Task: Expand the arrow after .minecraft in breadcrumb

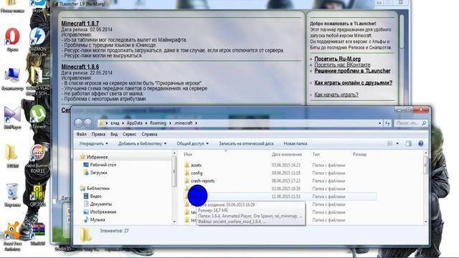Action: (196, 123)
